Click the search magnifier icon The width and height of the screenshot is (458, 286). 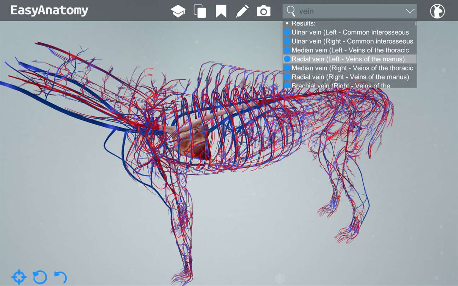click(x=291, y=11)
